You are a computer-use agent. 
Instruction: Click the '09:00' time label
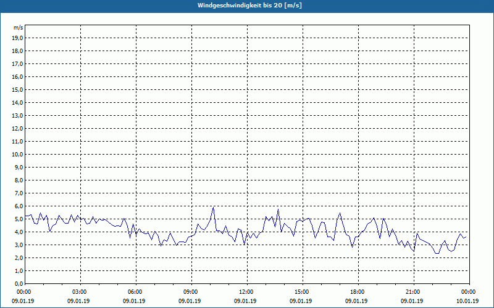[x=191, y=292]
